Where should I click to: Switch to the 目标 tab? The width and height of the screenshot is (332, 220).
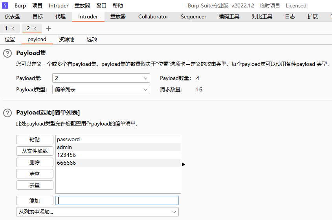coord(38,16)
